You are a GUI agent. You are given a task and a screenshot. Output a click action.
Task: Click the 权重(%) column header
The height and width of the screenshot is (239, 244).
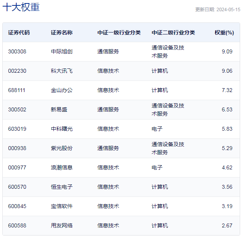coord(224,32)
